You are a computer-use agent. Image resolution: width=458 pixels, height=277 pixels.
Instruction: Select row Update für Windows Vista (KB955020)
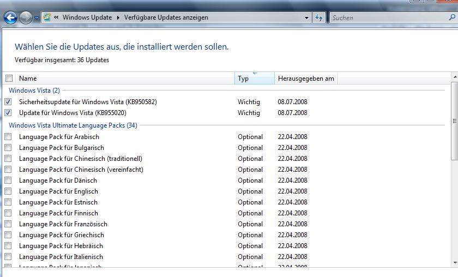(225, 113)
